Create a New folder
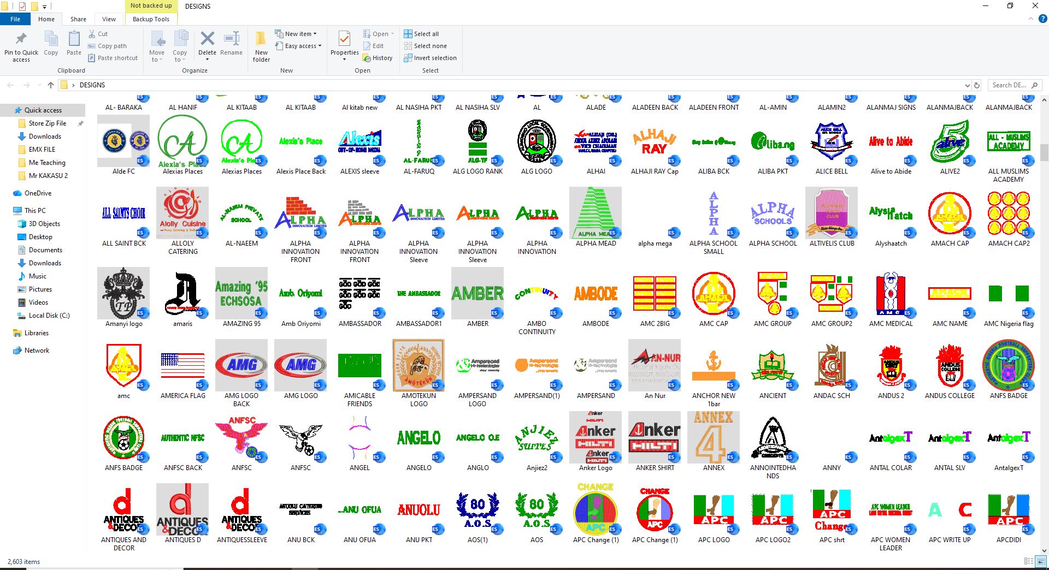 click(x=261, y=46)
